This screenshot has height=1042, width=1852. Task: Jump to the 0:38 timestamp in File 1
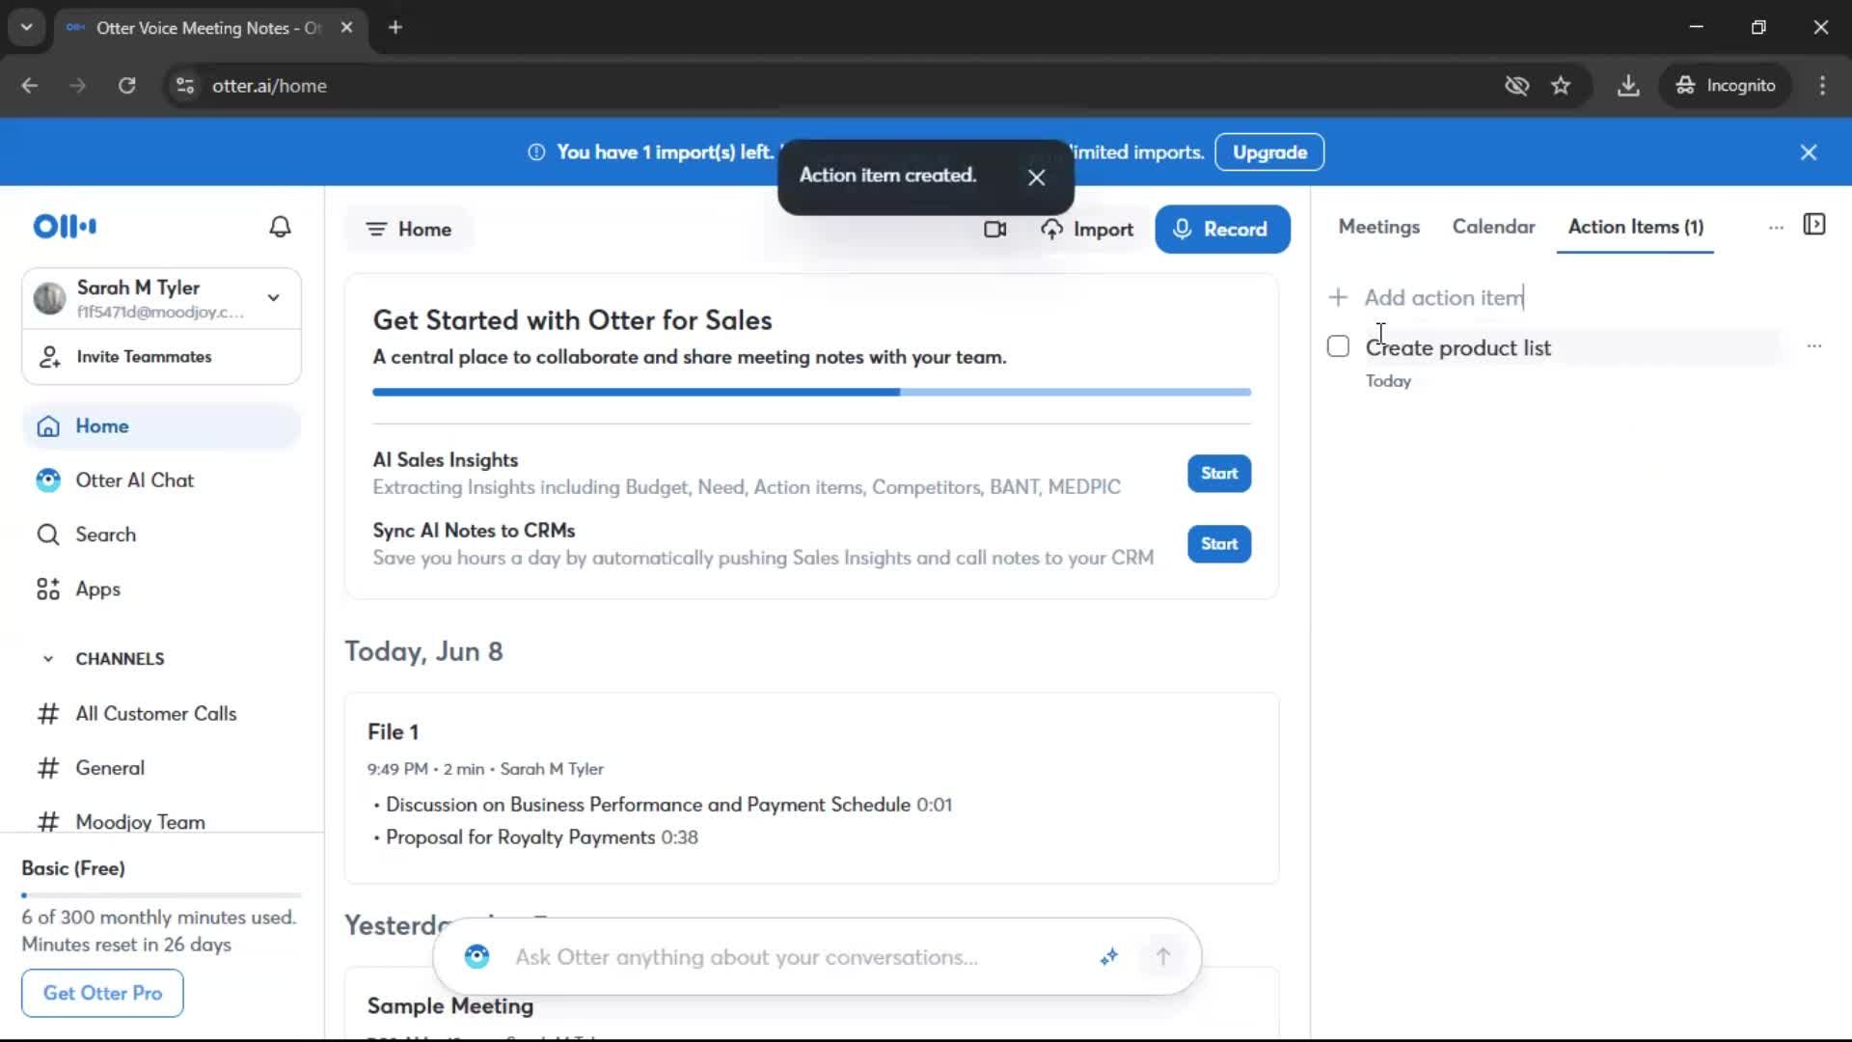pos(679,837)
